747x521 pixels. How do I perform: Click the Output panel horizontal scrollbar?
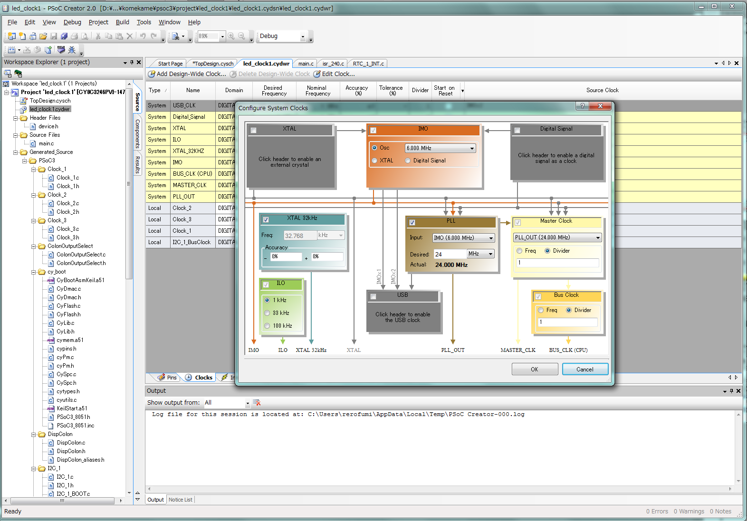tap(440, 489)
